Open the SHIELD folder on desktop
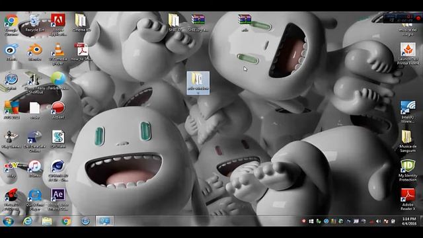The image size is (423, 238). click(x=174, y=22)
